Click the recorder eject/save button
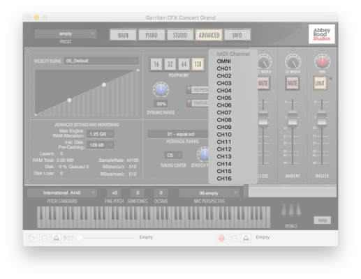The width and height of the screenshot is (361, 279). click(246, 238)
